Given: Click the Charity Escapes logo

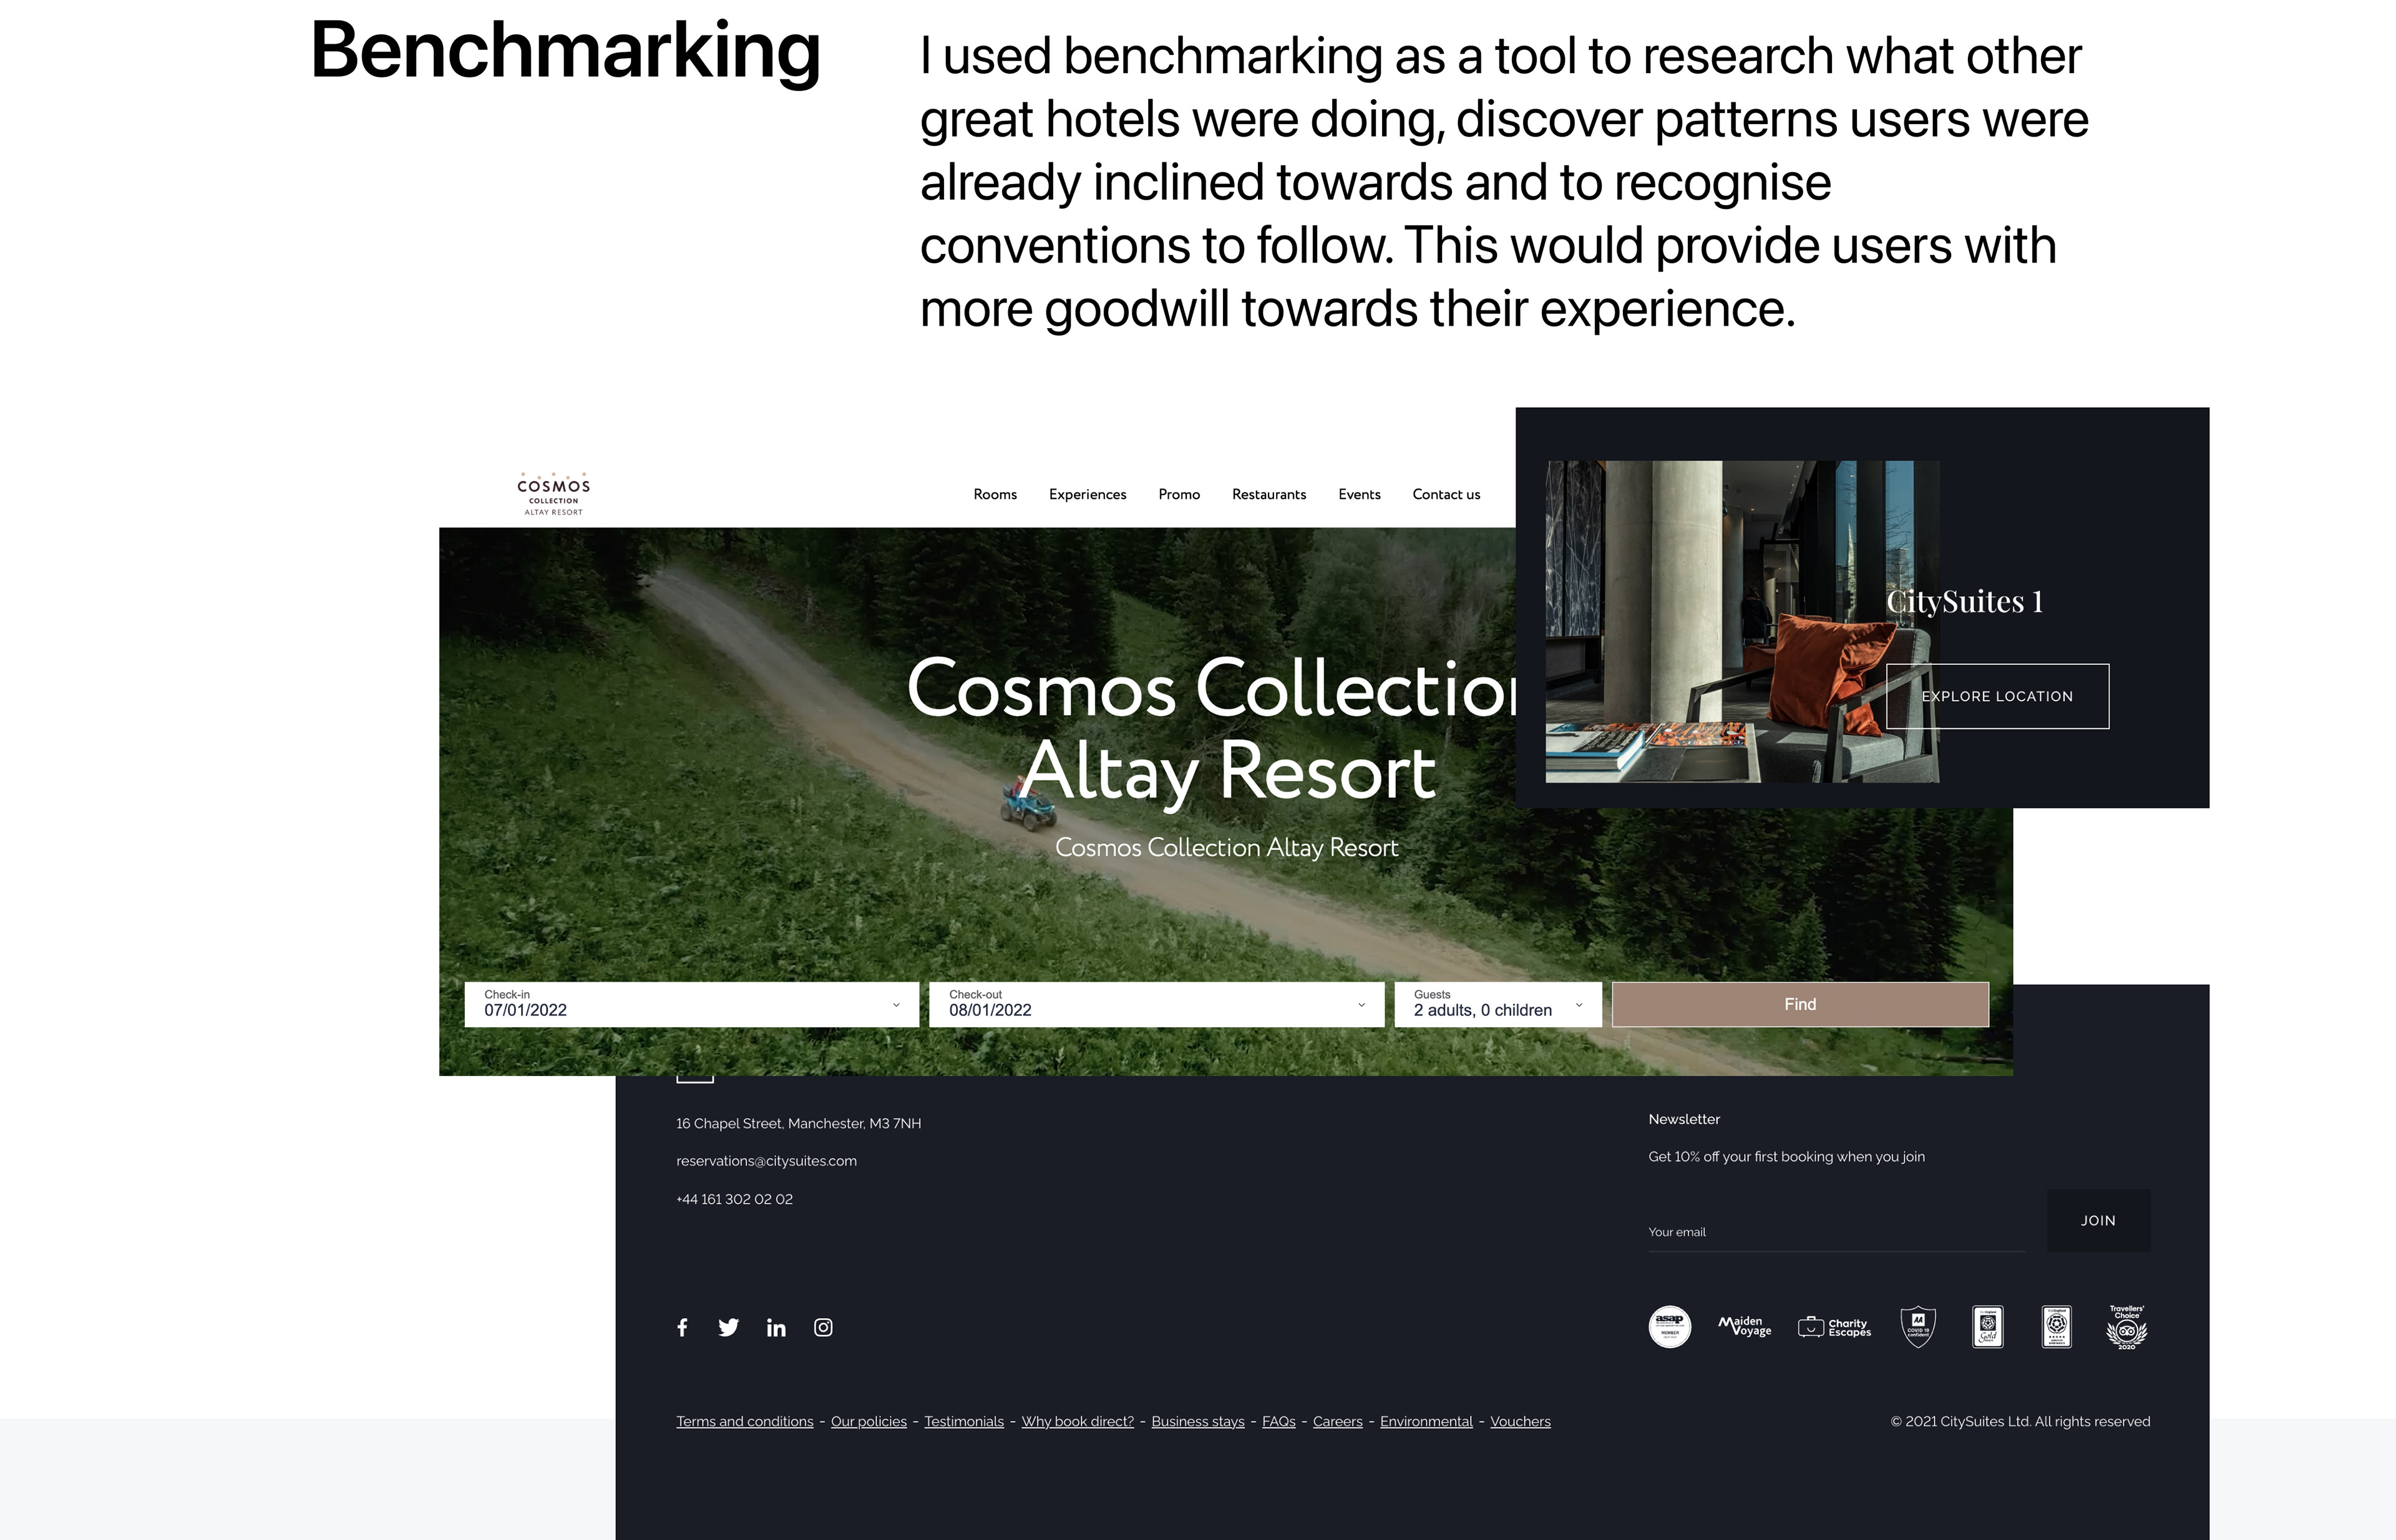Looking at the screenshot, I should click(x=1835, y=1327).
